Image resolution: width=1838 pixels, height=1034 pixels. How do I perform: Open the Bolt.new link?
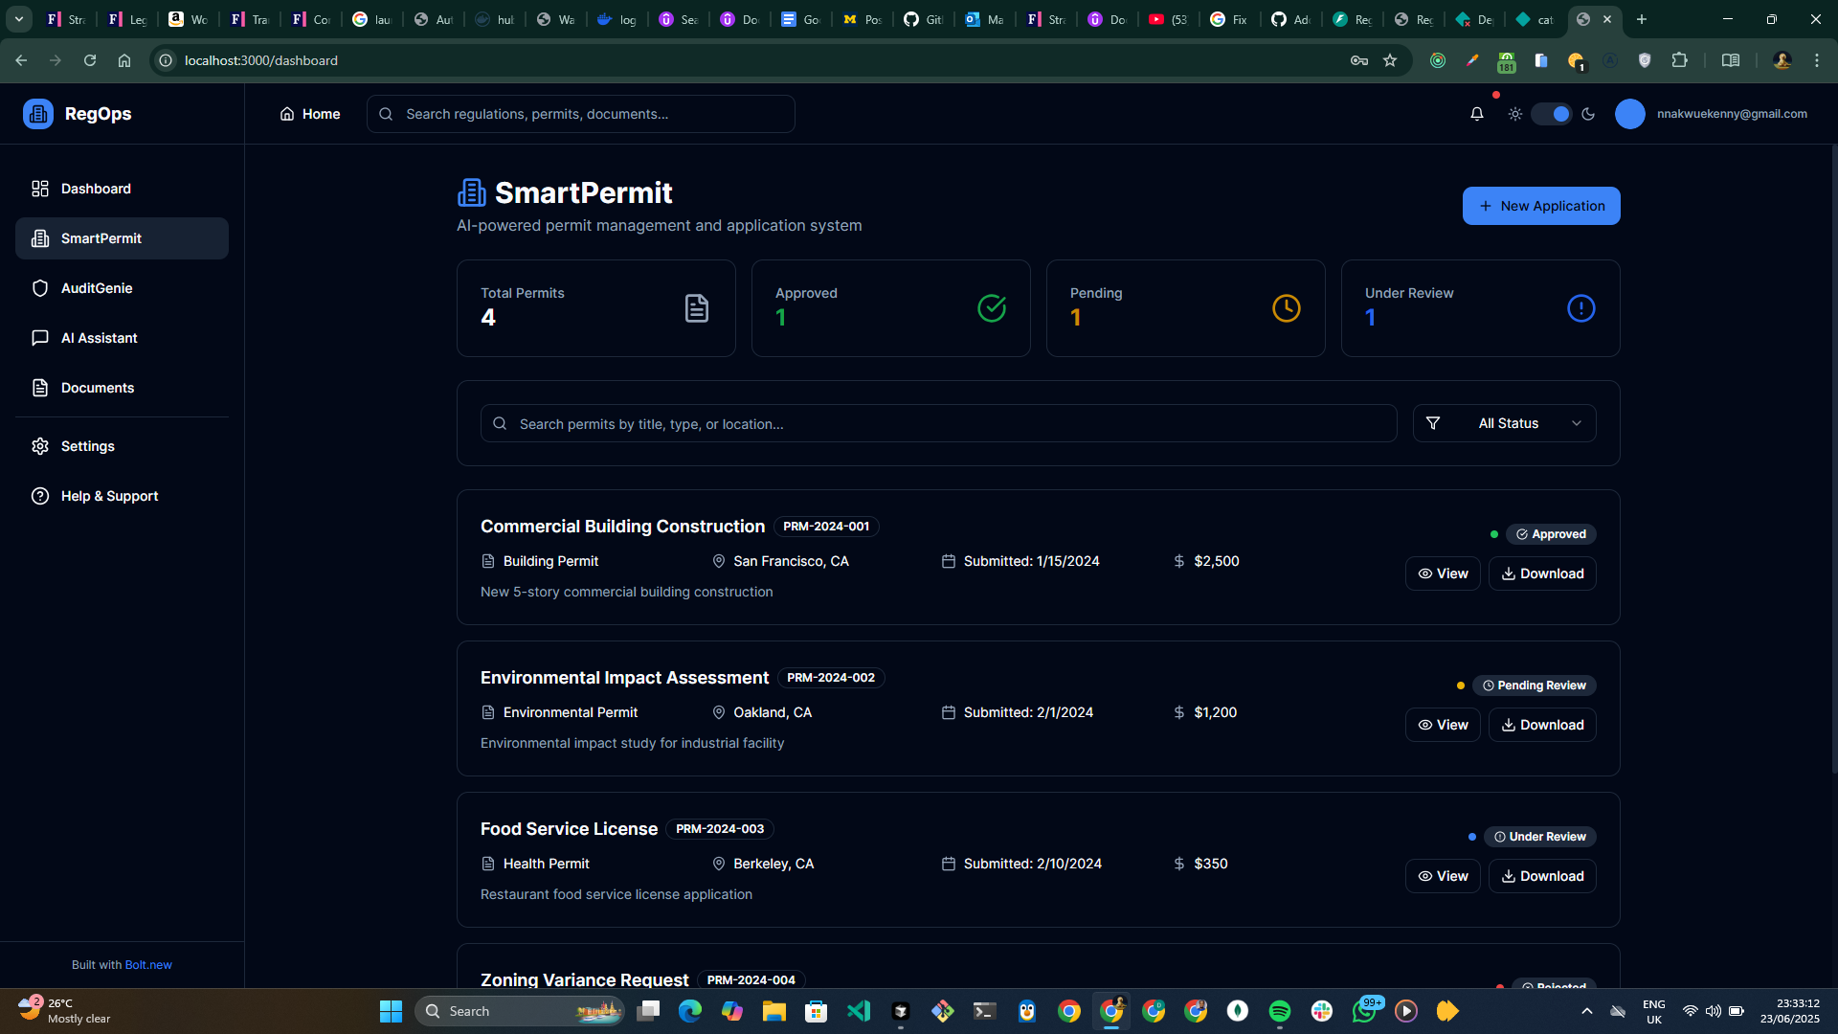tap(148, 965)
